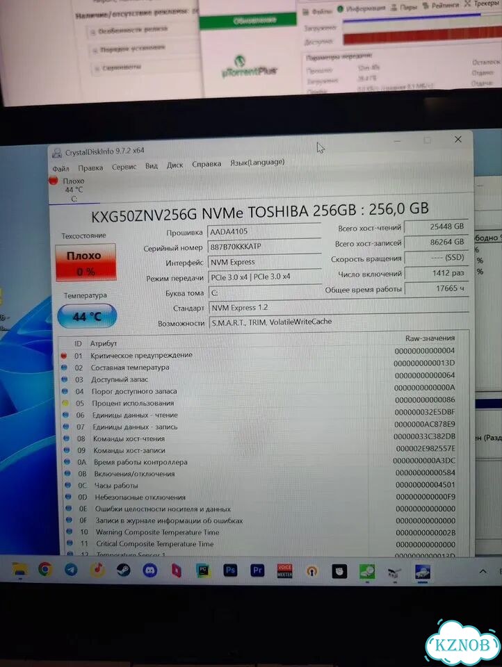Click the Возможности field with S.M.A.R.T., TRIM
This screenshot has height=667, width=502.
point(339,322)
